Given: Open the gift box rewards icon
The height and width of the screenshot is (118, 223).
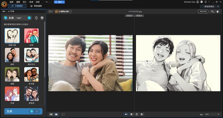Looking at the screenshot, I should point(42,18).
